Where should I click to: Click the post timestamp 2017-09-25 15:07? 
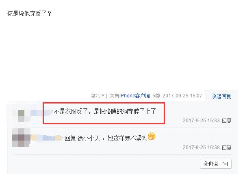point(182,96)
